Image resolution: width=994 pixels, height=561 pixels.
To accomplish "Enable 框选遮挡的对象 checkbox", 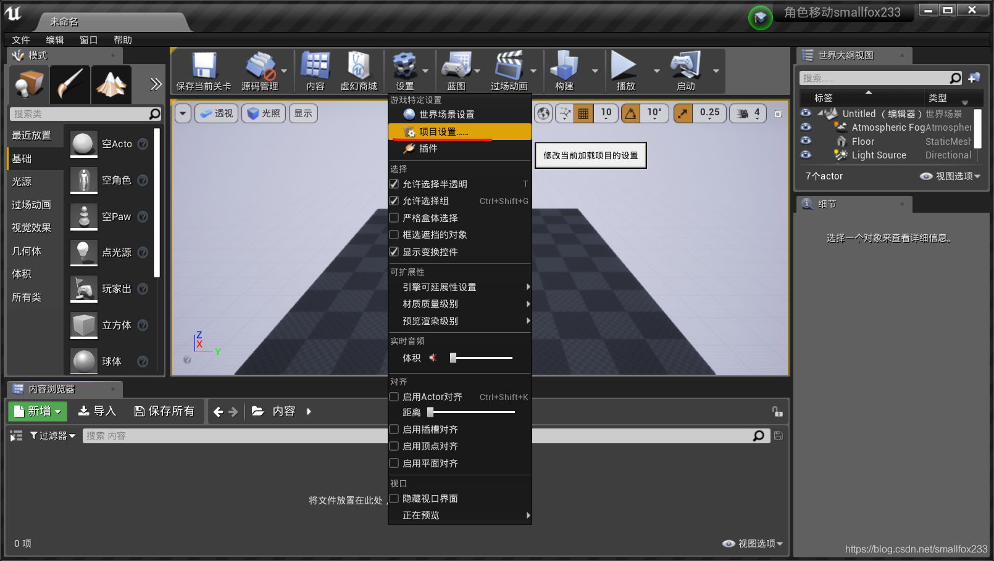I will 394,234.
